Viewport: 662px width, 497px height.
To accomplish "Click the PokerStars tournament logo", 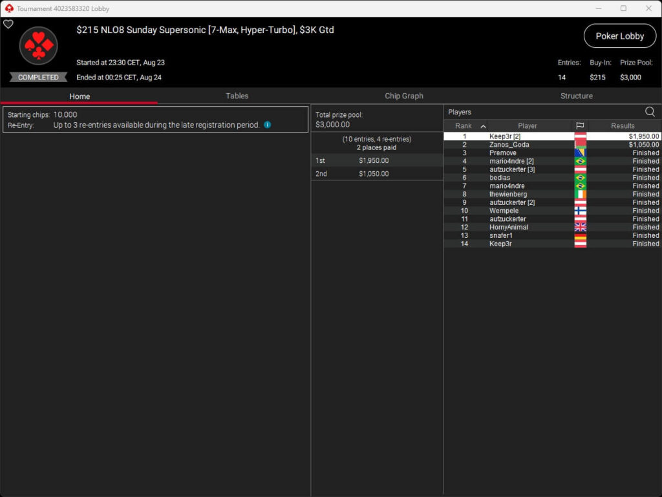I will pyautogui.click(x=38, y=46).
